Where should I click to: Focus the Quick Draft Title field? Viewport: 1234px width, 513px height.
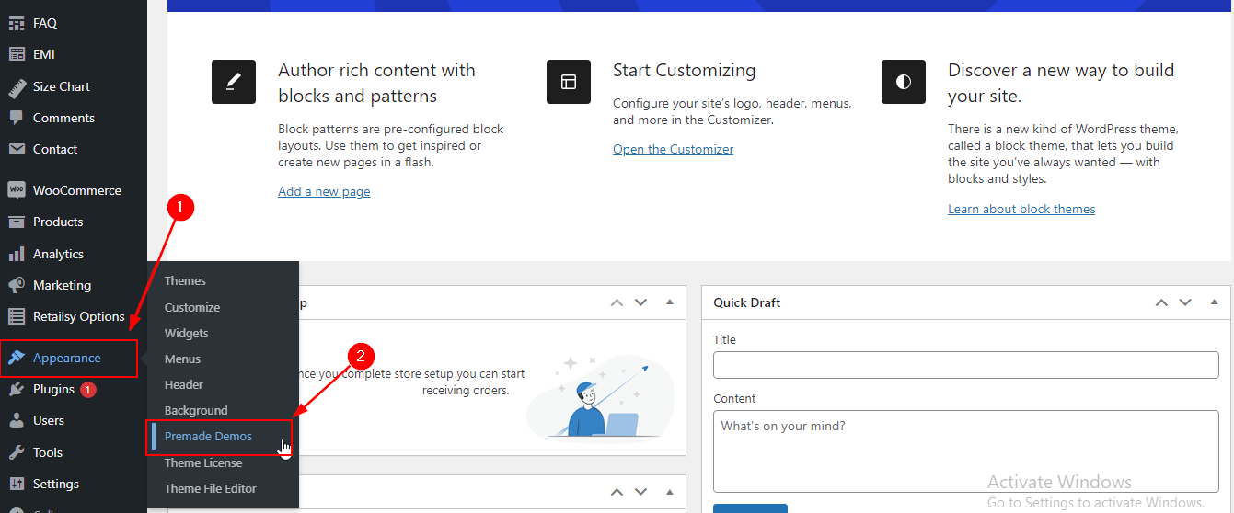[966, 365]
